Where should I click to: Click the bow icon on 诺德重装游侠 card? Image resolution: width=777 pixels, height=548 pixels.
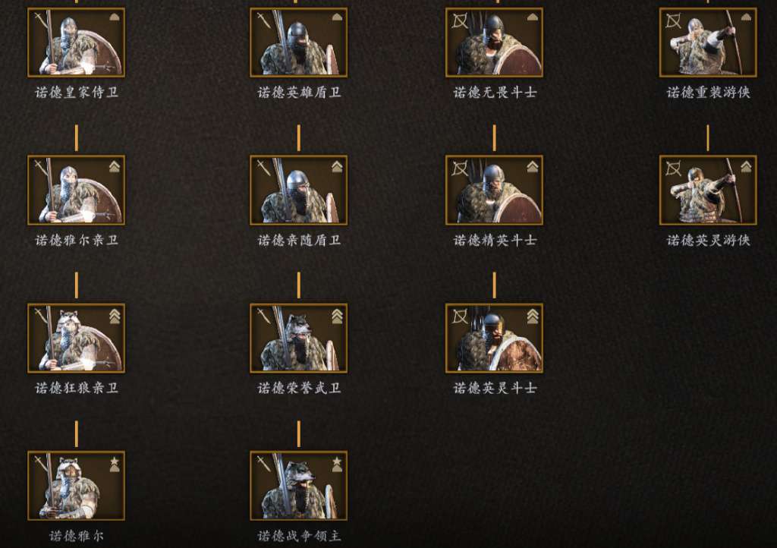(674, 20)
